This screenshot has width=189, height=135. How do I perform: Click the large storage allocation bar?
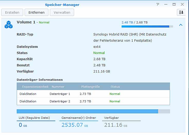pos(93,111)
